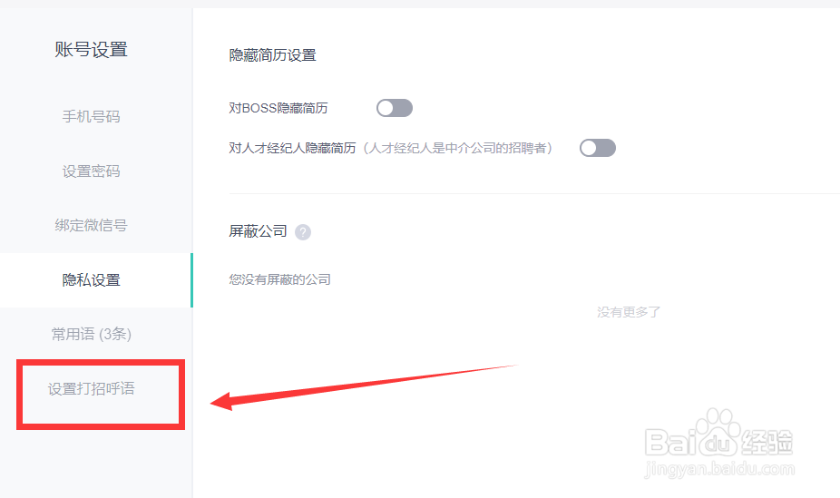Click the 没有更多了 footer text

pos(629,312)
